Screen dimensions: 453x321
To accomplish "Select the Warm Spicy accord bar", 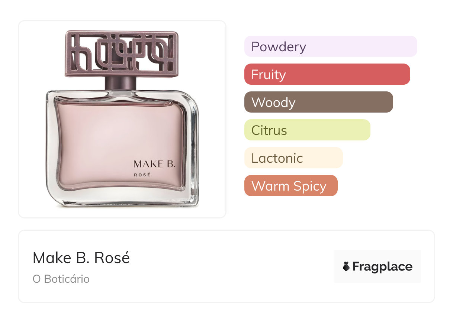I will (290, 186).
